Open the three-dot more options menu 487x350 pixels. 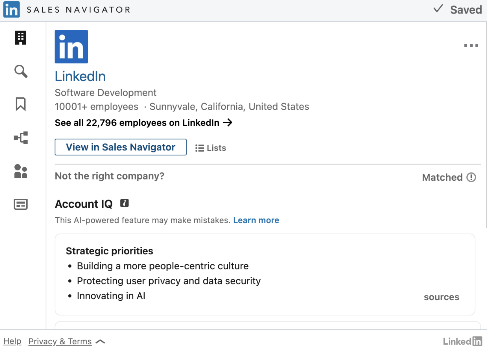471,46
